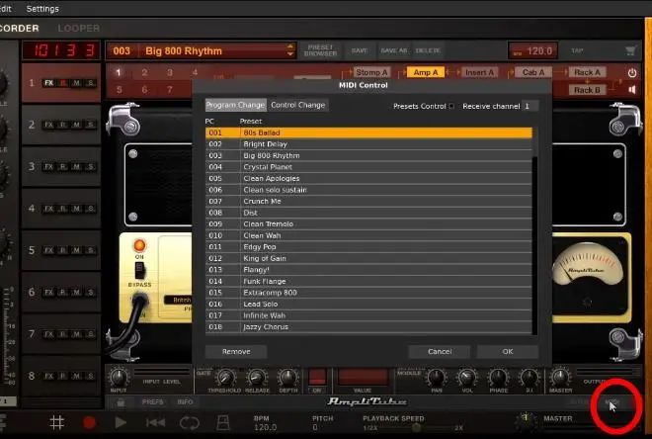Image resolution: width=652 pixels, height=439 pixels.
Task: Click the play button in transport bar
Action: (x=121, y=423)
